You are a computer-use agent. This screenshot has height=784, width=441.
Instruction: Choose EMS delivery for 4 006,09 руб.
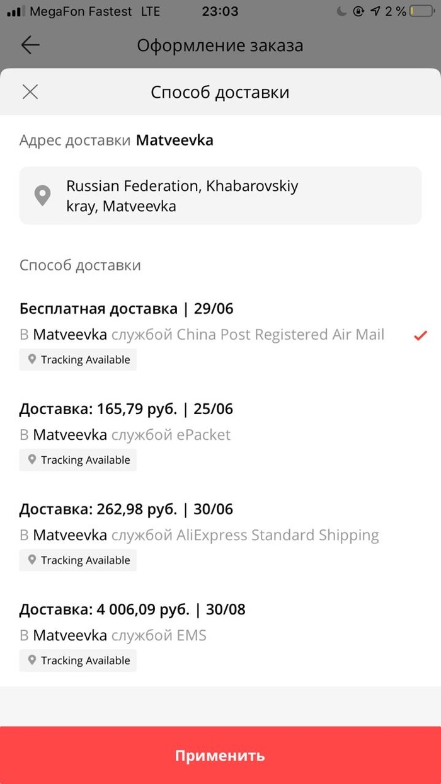pyautogui.click(x=132, y=609)
